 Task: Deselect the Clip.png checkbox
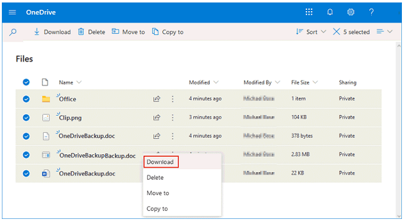coord(26,117)
